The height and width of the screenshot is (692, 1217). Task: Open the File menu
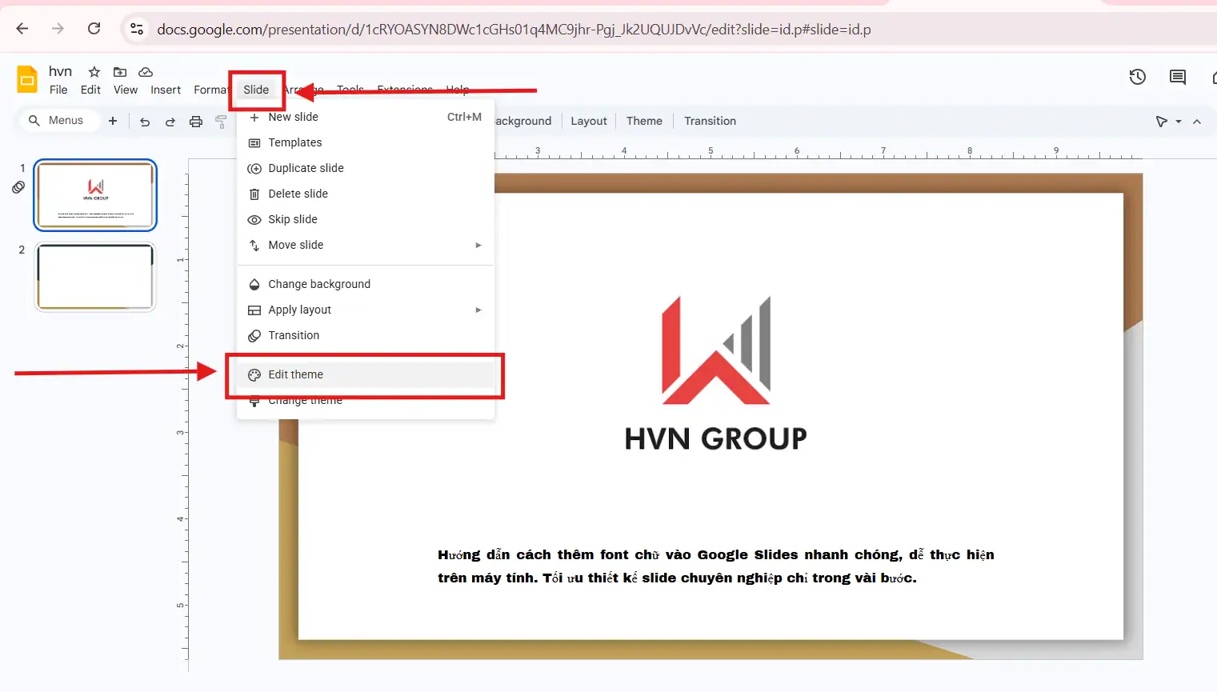point(58,90)
